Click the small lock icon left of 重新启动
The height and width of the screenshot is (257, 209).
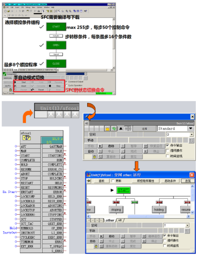96,246
